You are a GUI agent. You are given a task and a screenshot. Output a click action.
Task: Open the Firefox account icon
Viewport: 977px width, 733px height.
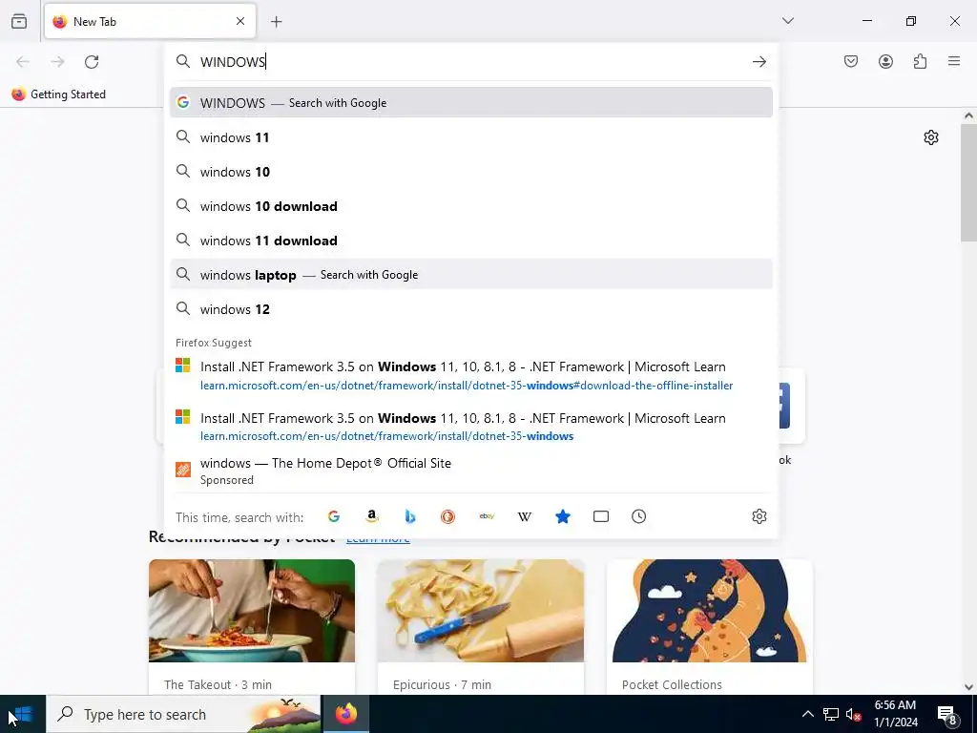click(885, 61)
